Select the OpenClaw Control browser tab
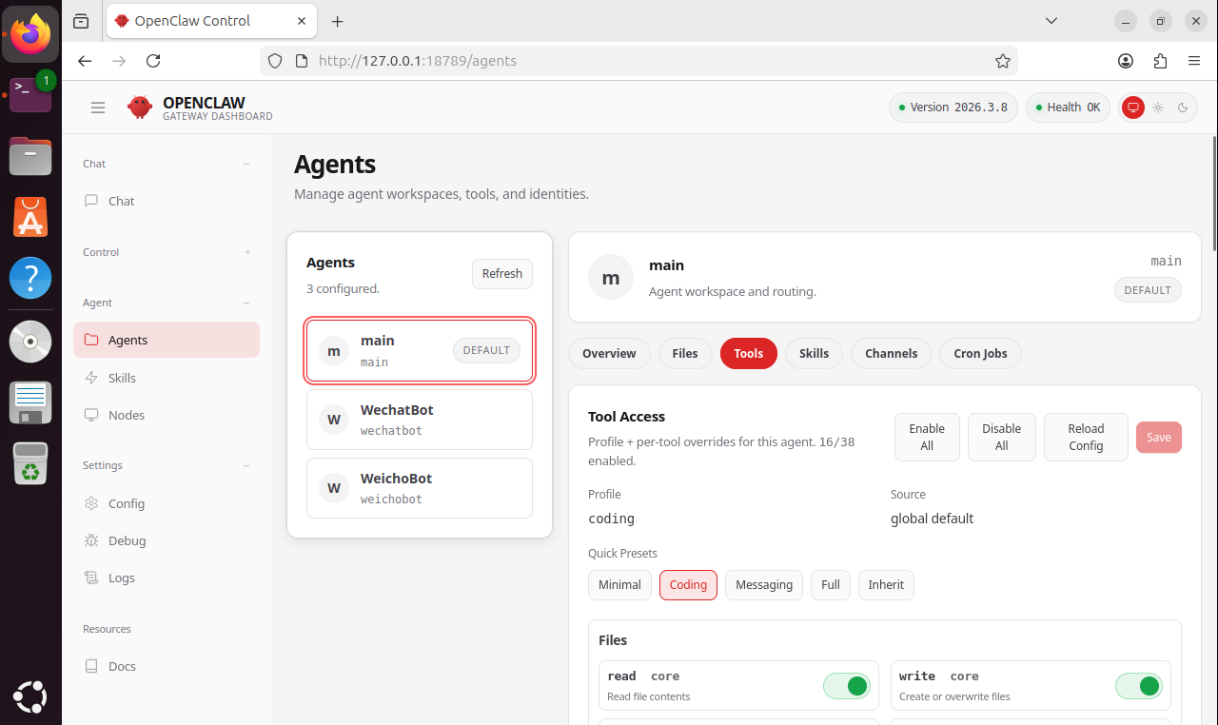This screenshot has height=725, width=1218. pos(211,21)
